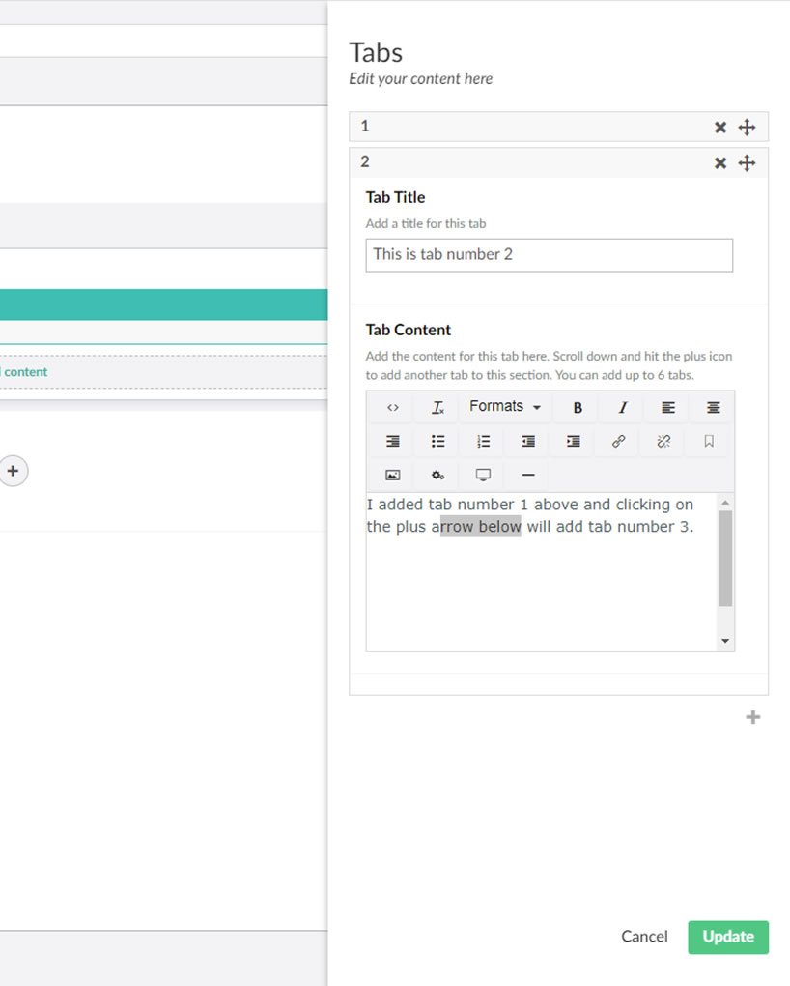Viewport: 790px width, 986px height.
Task: Align text center
Action: coord(714,408)
